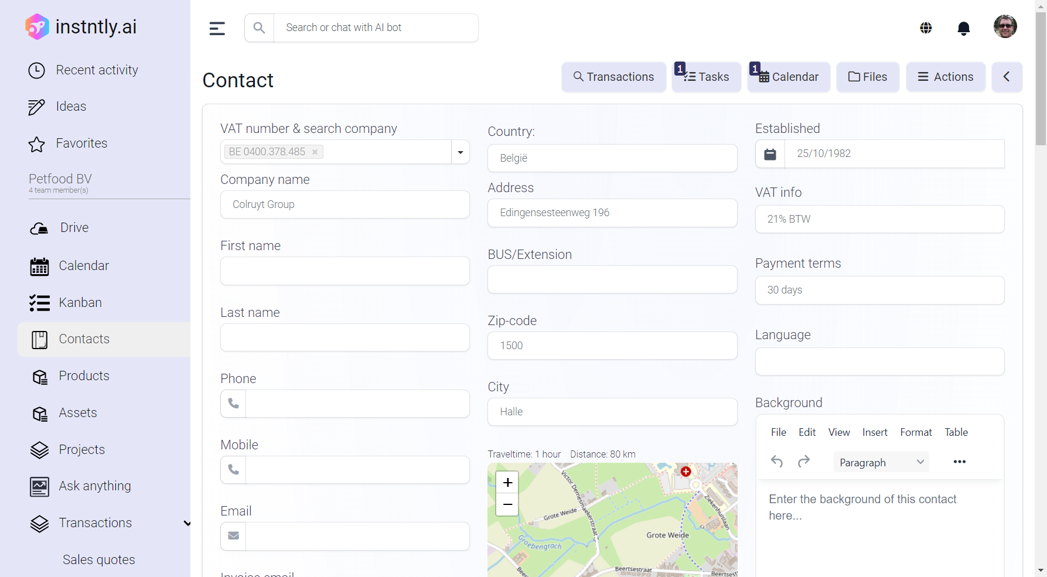Screen dimensions: 1047x577
Task: Open the language globe icon
Action: pos(926,28)
